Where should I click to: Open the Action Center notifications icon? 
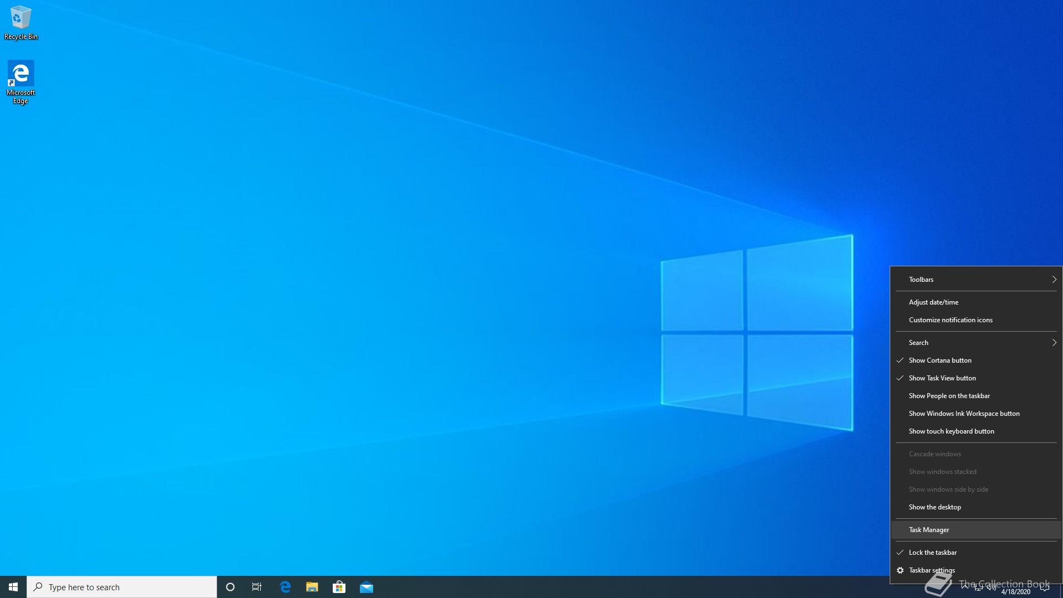click(x=1045, y=587)
